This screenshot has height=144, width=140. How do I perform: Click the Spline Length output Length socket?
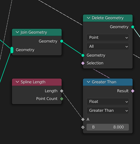tap(62, 91)
